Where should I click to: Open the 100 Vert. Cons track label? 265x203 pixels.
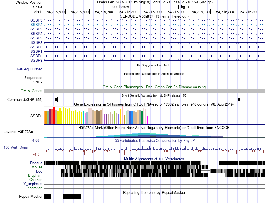pyautogui.click(x=16, y=147)
